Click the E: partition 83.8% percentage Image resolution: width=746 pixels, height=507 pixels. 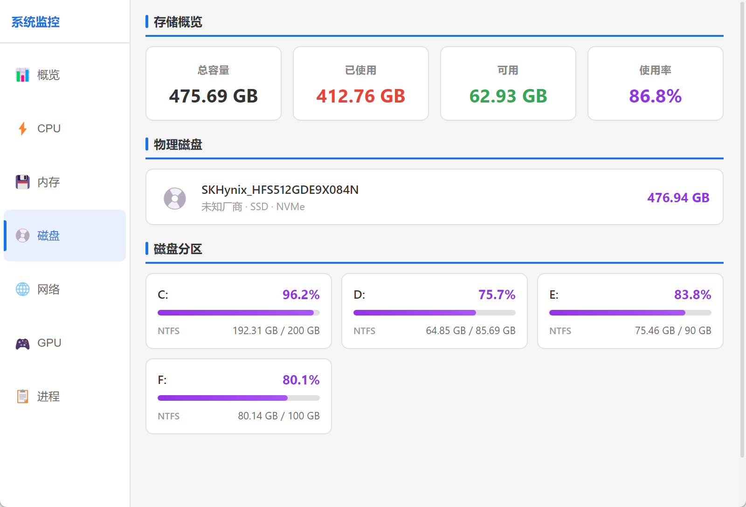[x=692, y=295]
